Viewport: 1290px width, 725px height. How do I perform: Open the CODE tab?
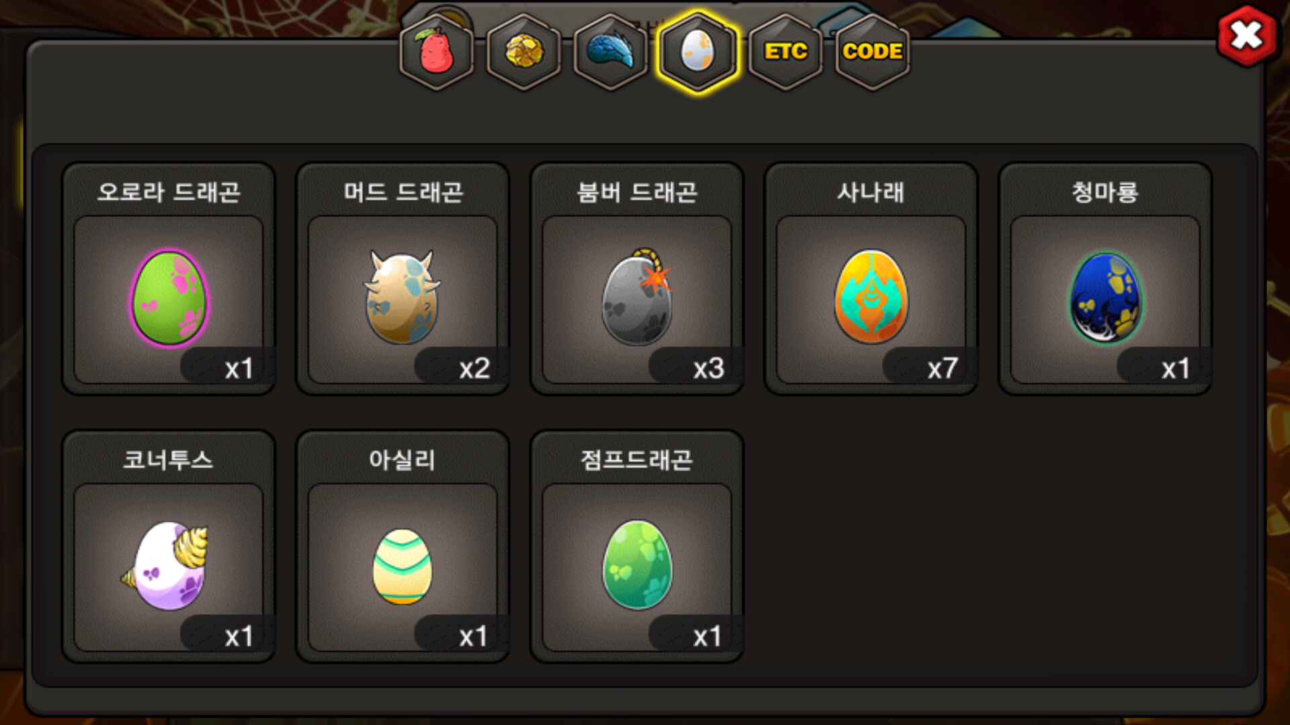tap(872, 51)
